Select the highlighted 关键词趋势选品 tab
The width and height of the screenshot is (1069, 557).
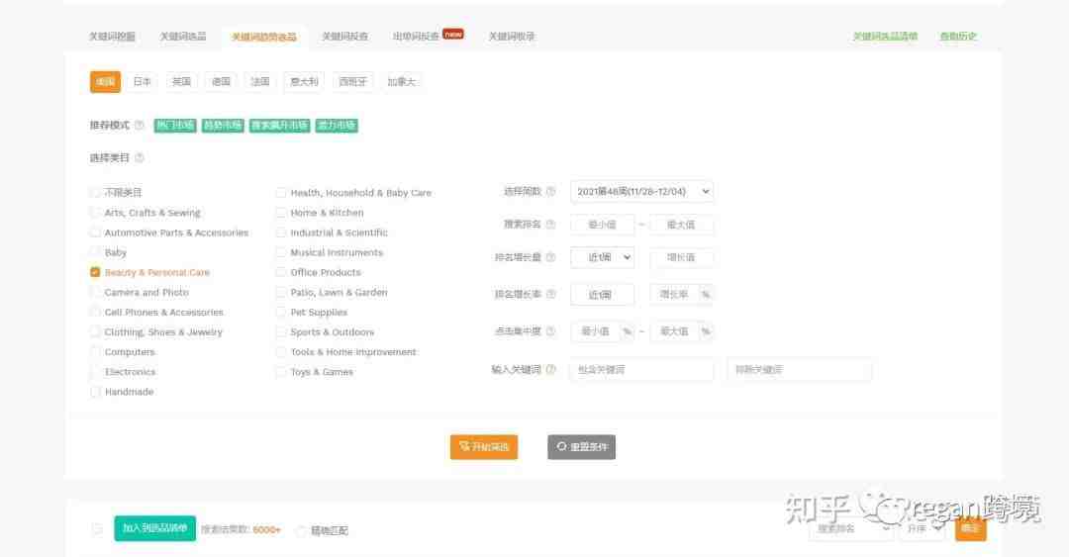tap(264, 37)
